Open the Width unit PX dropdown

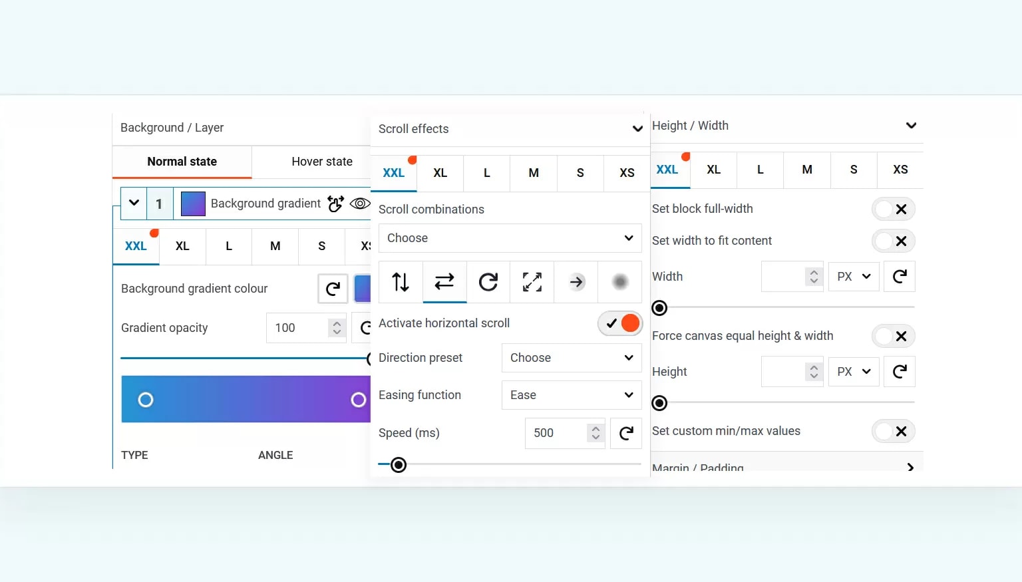pos(854,276)
